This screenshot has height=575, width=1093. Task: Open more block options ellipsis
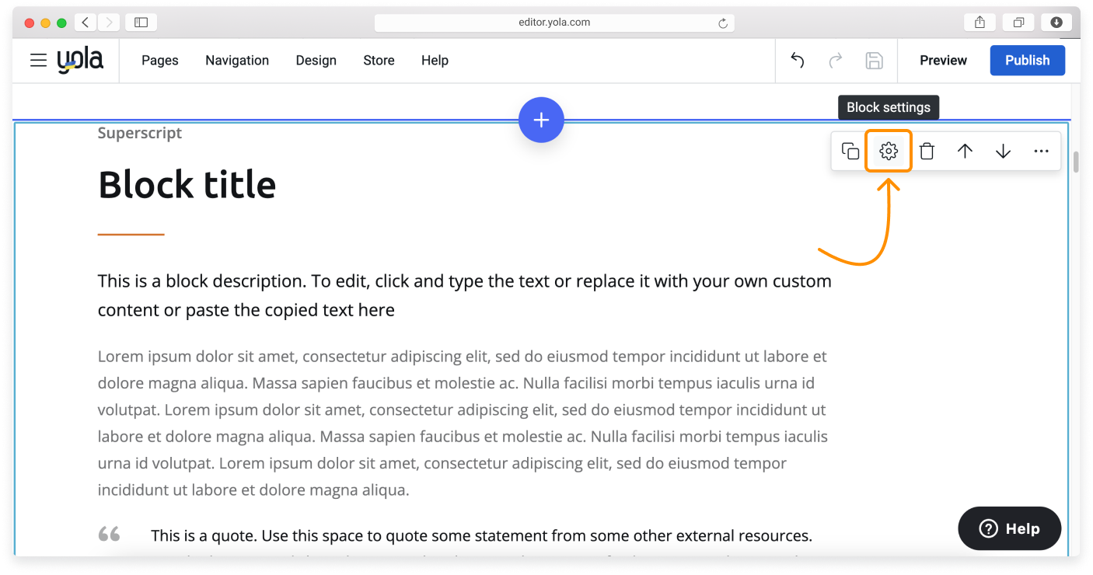(1041, 152)
